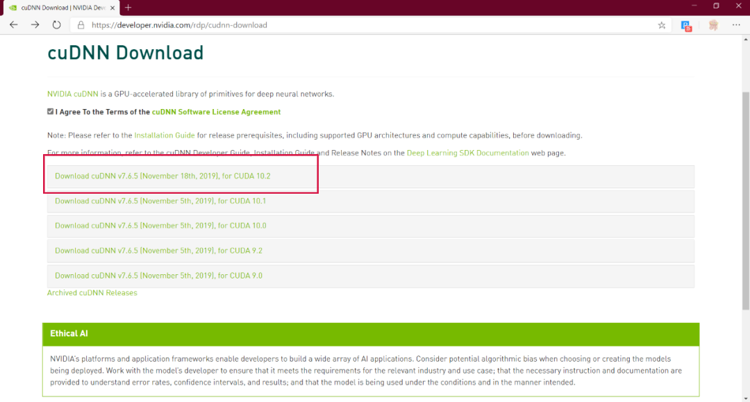Click the Ethical AI section header
The width and height of the screenshot is (750, 402).
pyautogui.click(x=371, y=334)
